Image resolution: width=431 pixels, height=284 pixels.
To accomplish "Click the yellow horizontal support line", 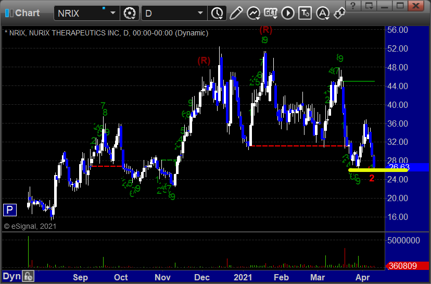I will [378, 170].
